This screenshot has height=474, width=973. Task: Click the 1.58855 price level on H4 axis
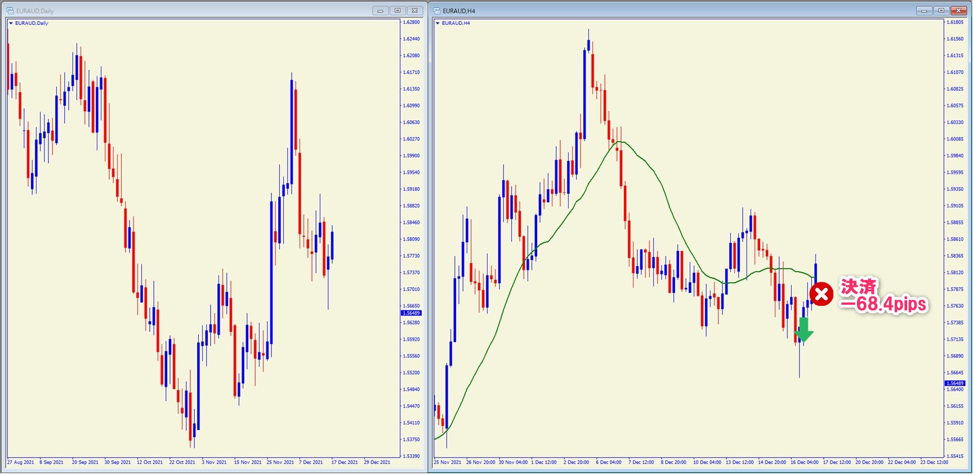click(956, 223)
